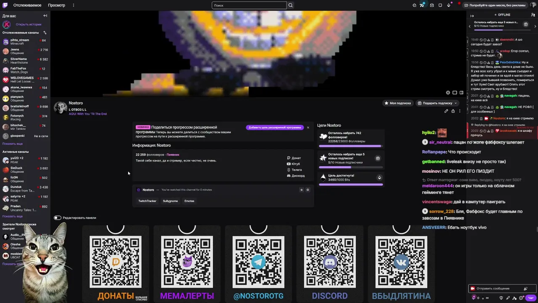Expand 'Показать еще' under active channels
This screenshot has height=303, width=538.
[13, 216]
